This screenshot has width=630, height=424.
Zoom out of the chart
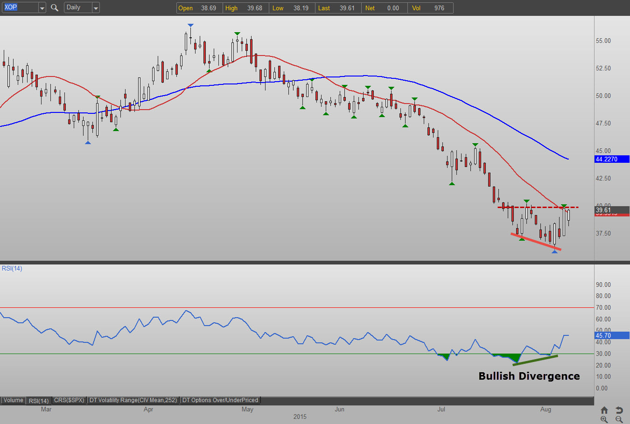pos(619,419)
